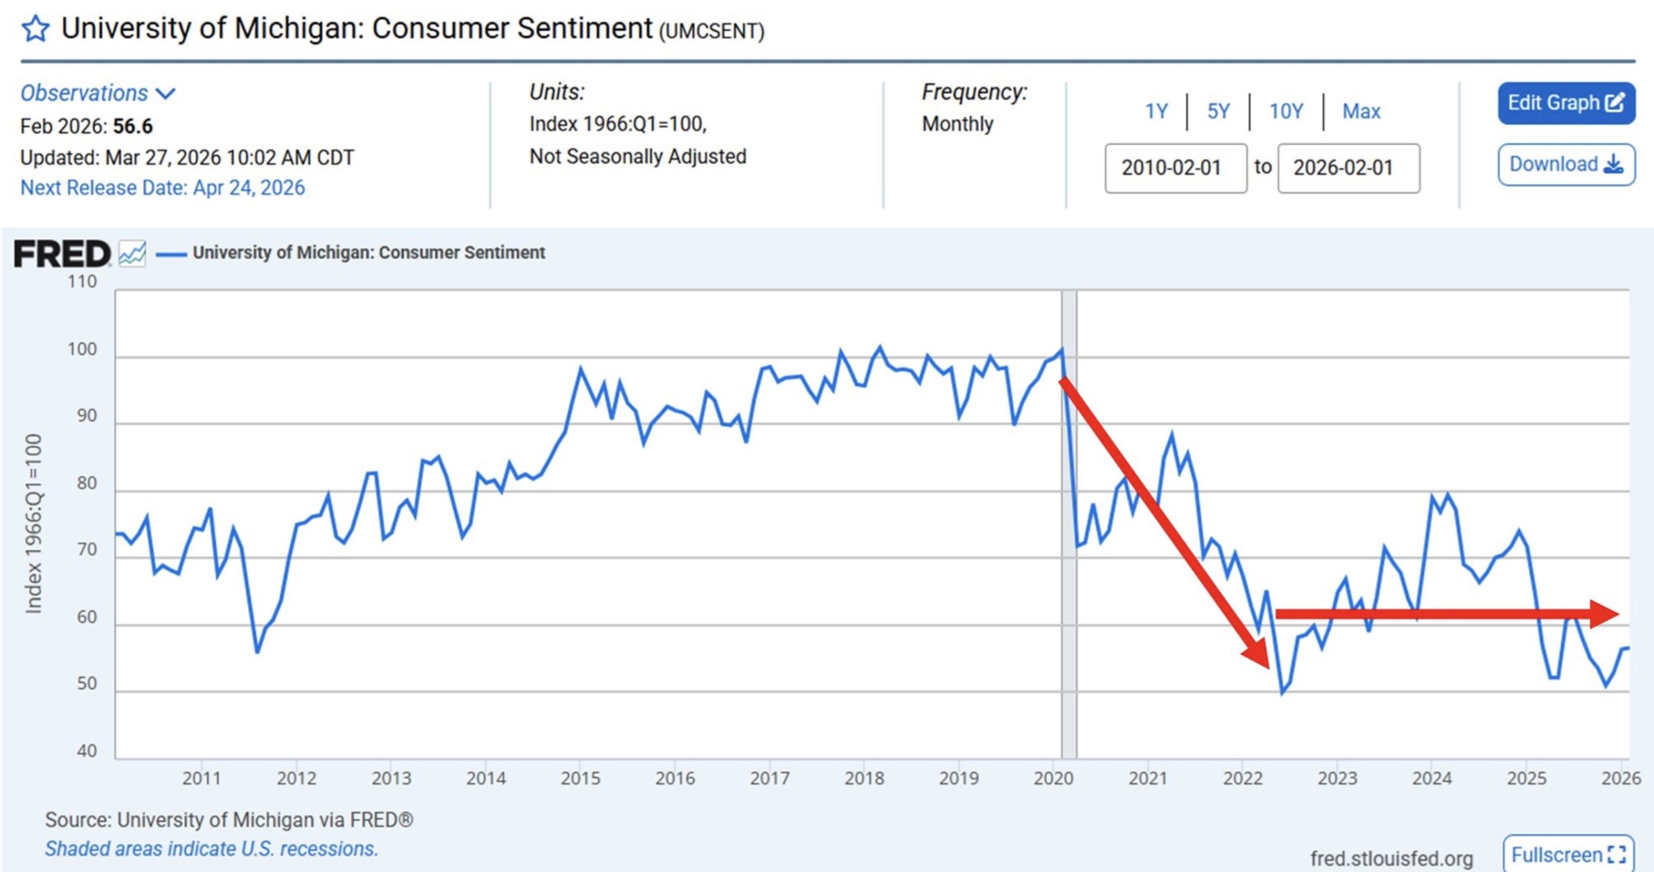
Task: Open the Next Release Date link
Action: click(163, 187)
